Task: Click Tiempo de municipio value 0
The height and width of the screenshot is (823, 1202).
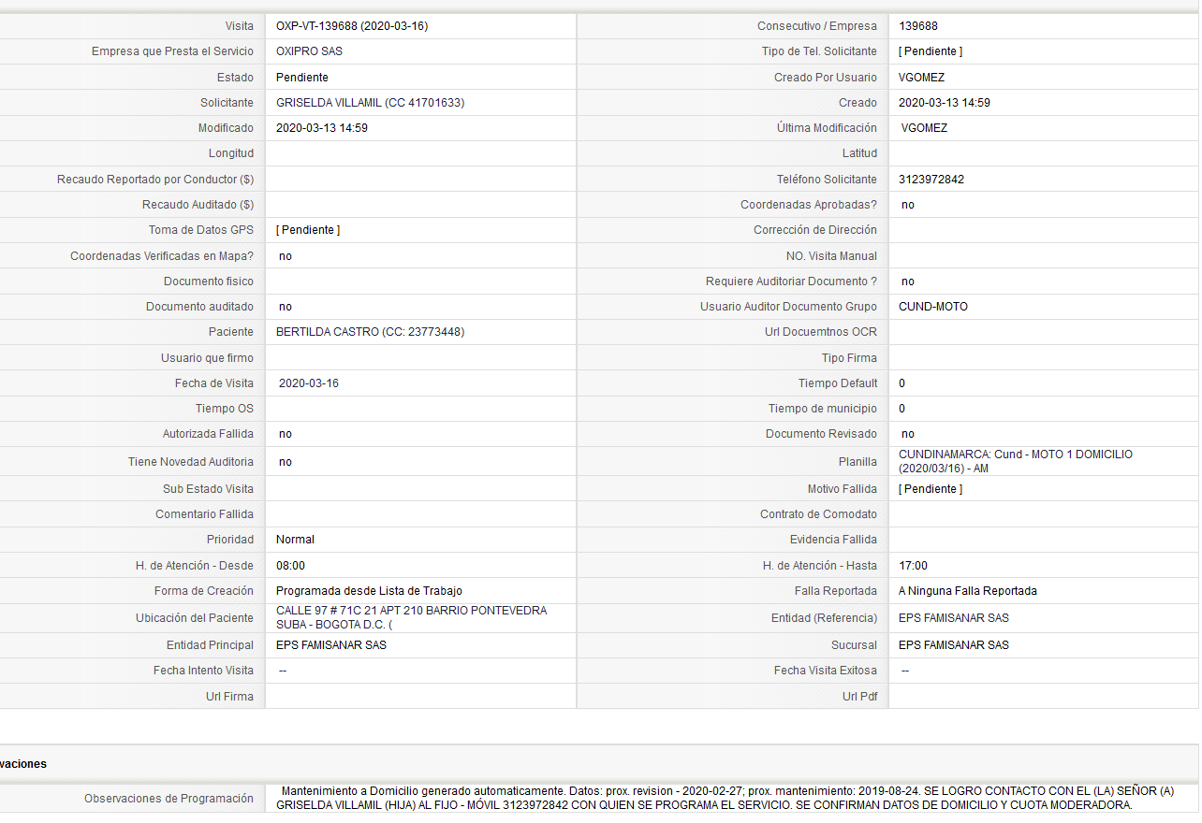Action: 901,409
